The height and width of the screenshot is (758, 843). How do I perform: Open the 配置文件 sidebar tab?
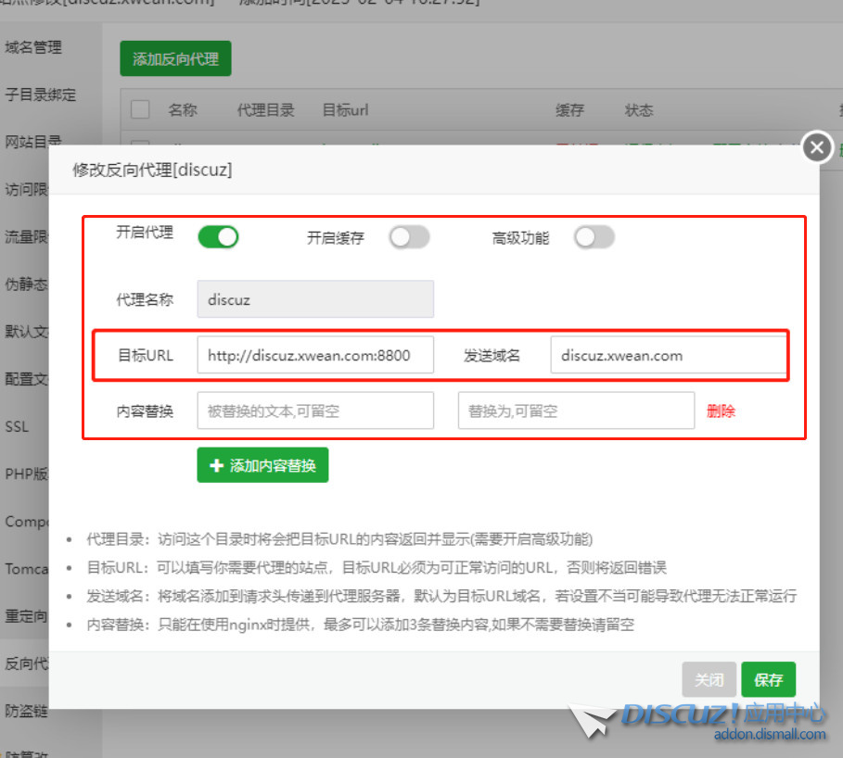(x=26, y=379)
